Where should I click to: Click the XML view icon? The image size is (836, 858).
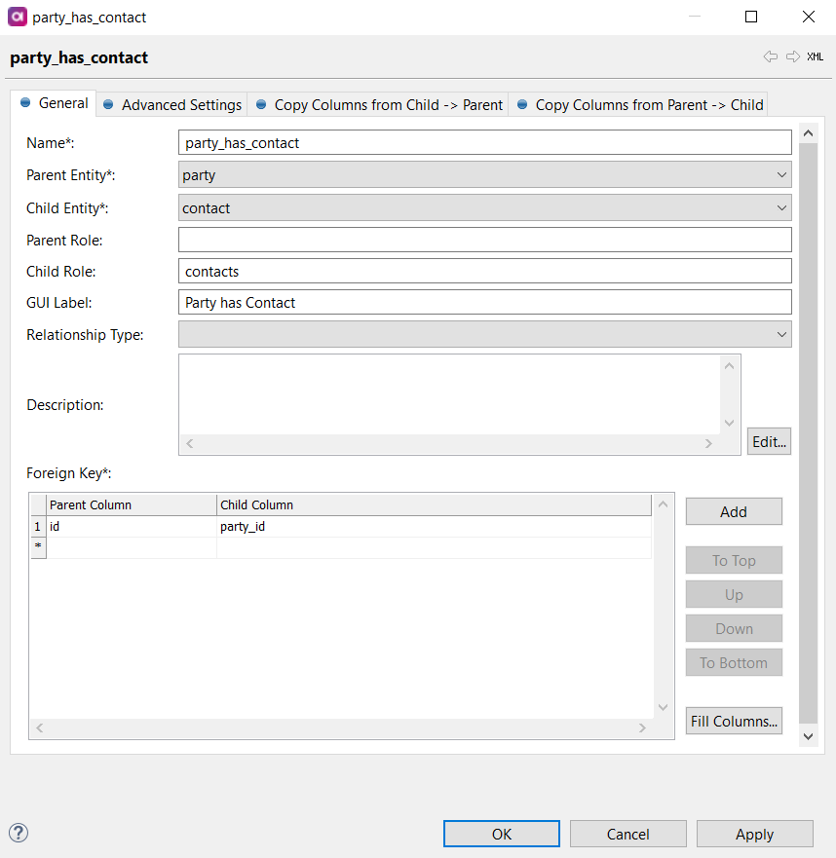(x=815, y=56)
